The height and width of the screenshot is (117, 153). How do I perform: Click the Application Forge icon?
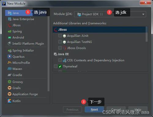[9, 94]
